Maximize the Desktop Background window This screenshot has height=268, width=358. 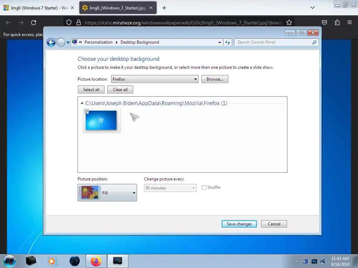(301, 33)
